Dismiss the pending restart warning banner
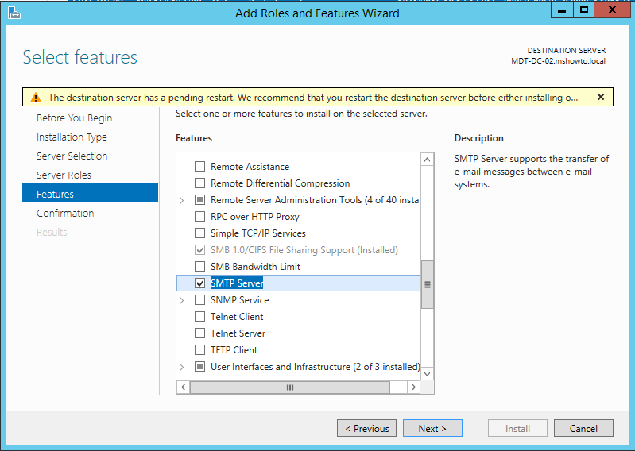Screen dimensions: 635x451 coord(601,97)
